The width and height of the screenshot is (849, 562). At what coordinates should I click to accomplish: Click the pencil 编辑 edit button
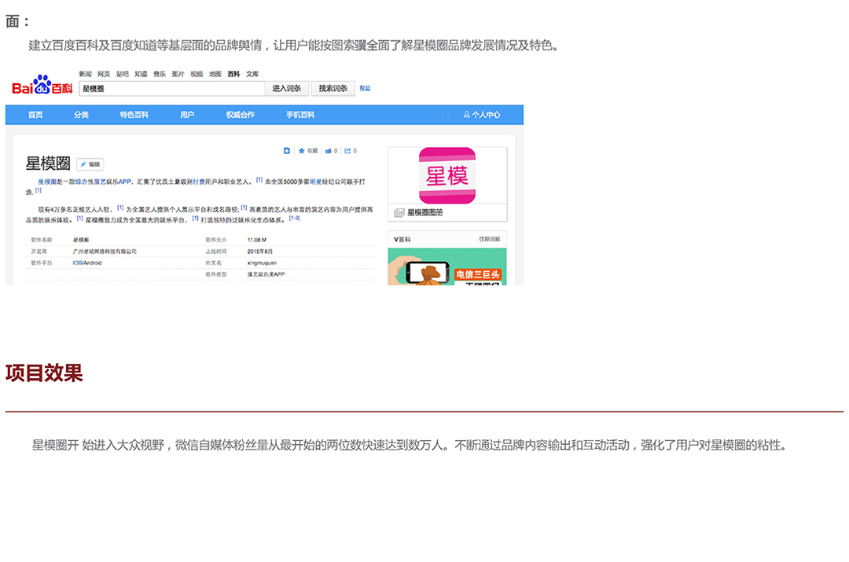(x=90, y=164)
